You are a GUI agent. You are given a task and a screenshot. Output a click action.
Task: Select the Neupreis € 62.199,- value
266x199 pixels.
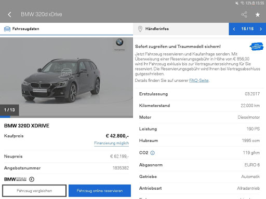point(119,157)
